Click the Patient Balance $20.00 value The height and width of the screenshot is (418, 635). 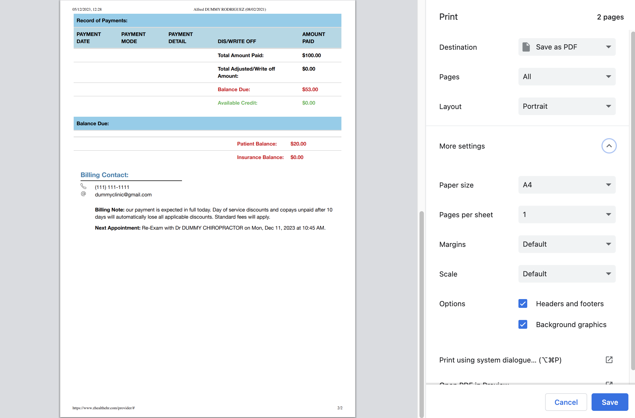(298, 144)
